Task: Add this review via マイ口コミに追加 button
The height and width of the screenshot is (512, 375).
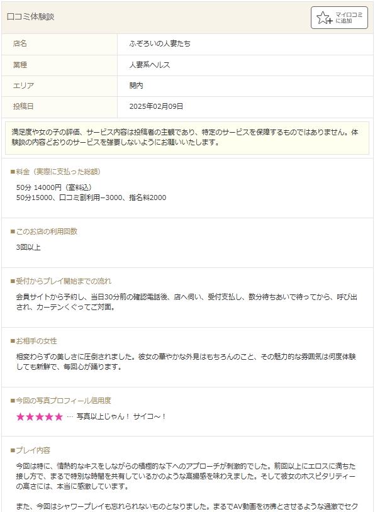Action: tap(339, 18)
